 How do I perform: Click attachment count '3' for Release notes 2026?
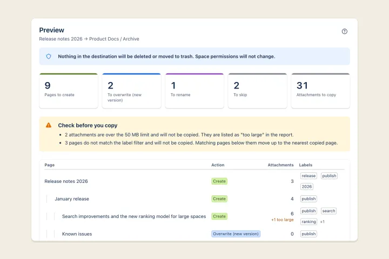[292, 181]
